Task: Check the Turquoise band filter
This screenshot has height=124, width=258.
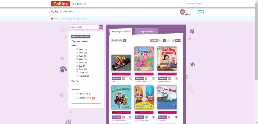Action: tap(77, 76)
